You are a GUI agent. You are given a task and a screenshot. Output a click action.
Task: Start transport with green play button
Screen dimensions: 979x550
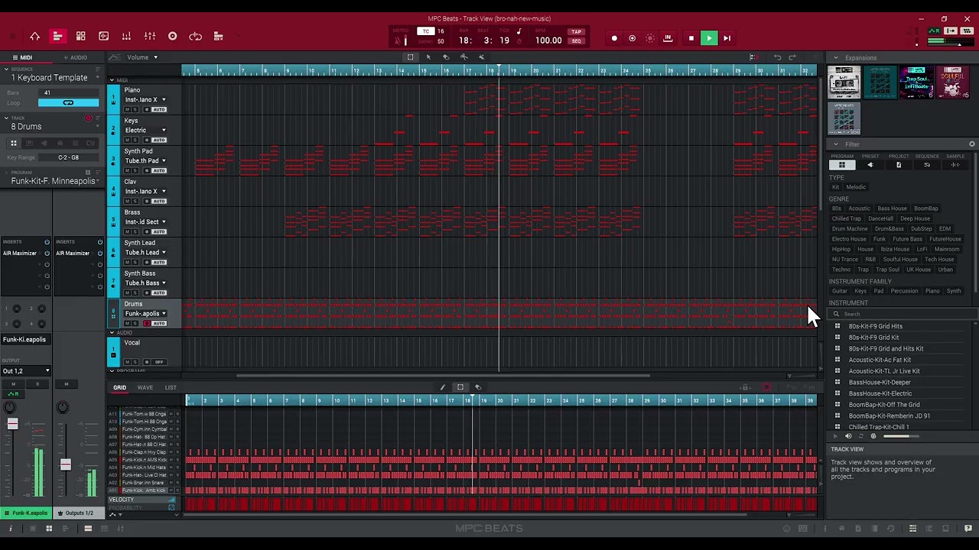(709, 38)
